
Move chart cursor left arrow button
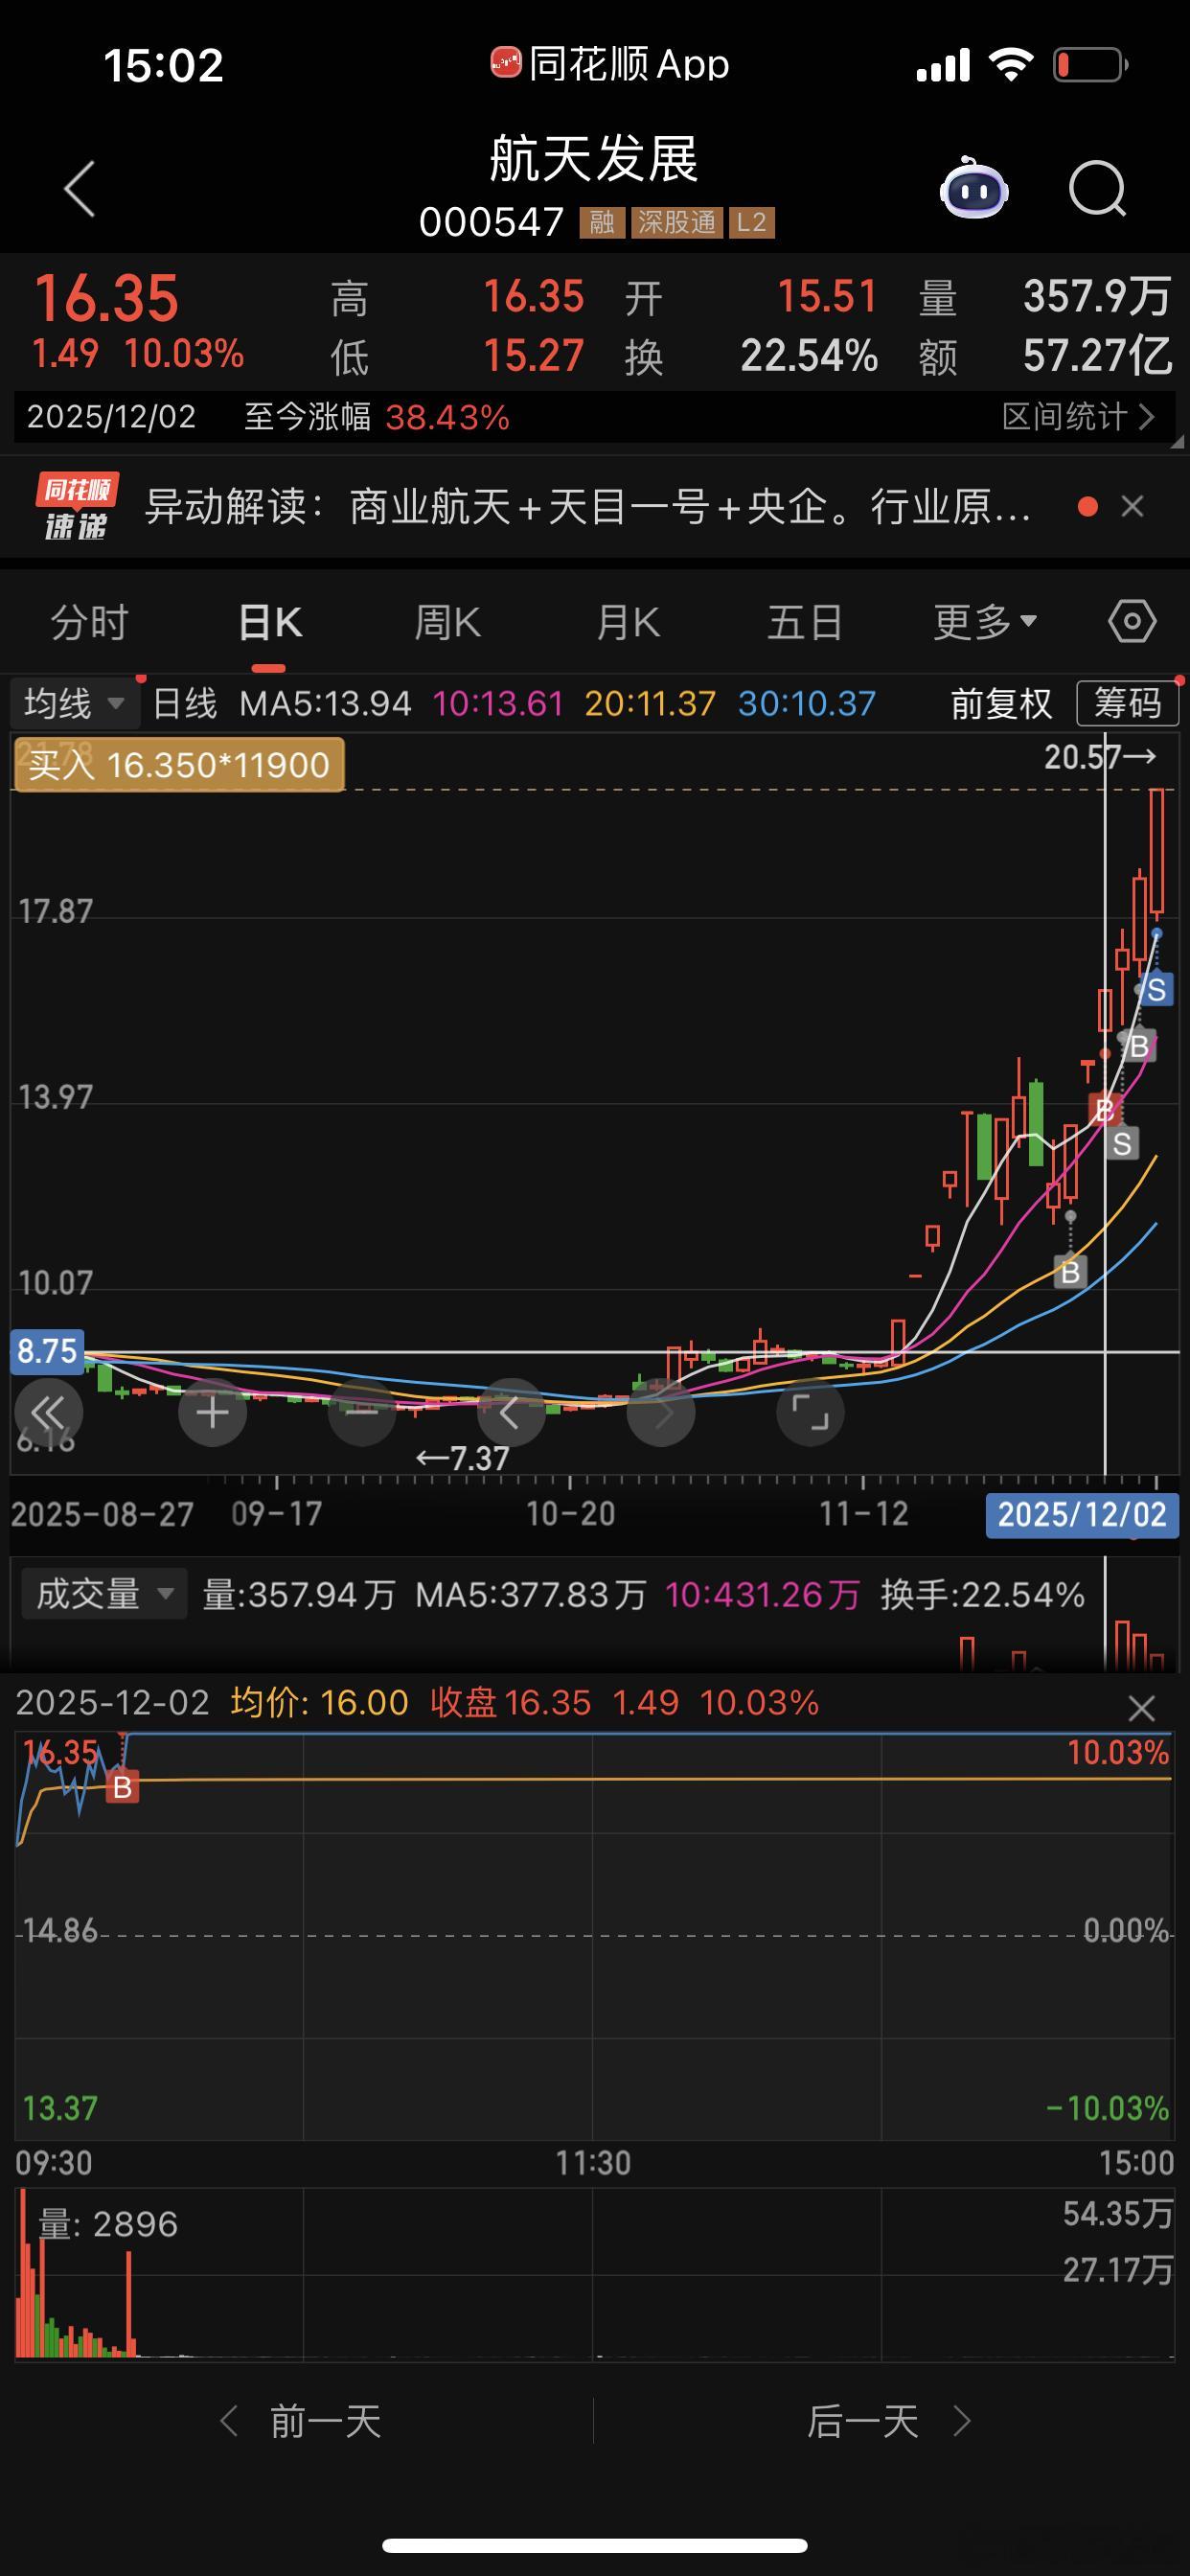pos(511,1413)
